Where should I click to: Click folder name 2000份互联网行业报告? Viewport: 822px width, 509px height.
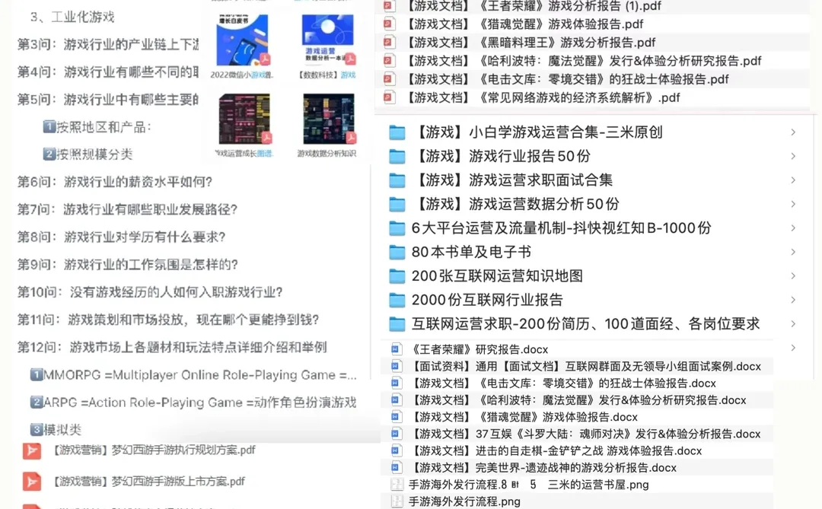(x=488, y=300)
